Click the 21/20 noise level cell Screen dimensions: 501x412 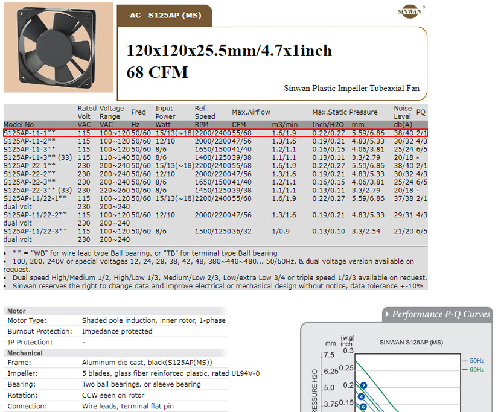tap(404, 231)
